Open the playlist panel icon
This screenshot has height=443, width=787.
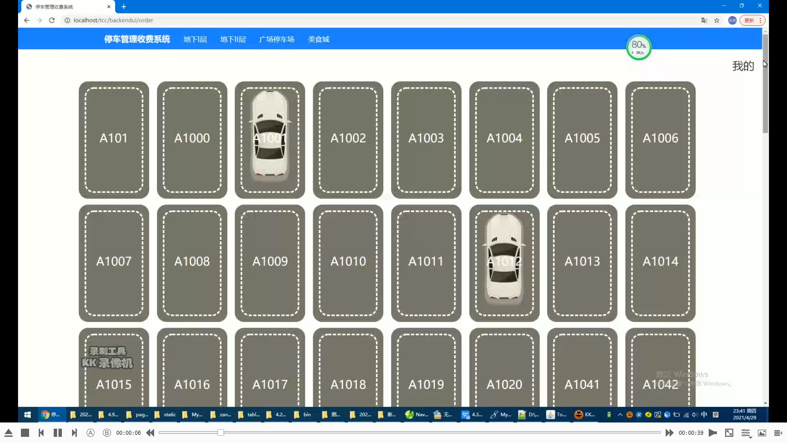[778, 433]
